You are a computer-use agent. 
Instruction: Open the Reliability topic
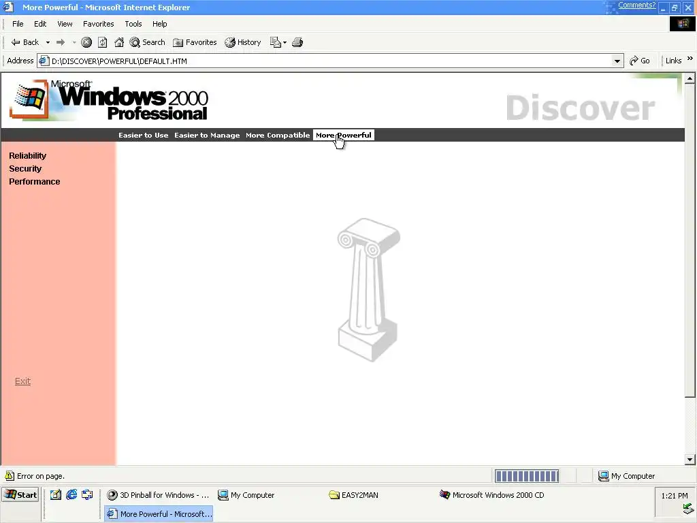click(27, 156)
